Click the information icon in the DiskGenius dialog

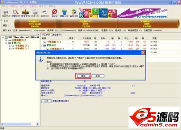pos(41,60)
